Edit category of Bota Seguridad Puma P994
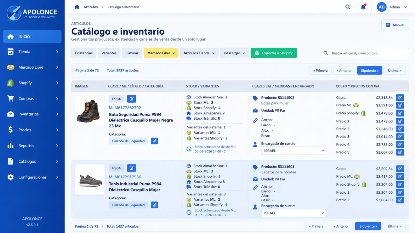Viewport: 415px width, 233px height. pos(154,141)
